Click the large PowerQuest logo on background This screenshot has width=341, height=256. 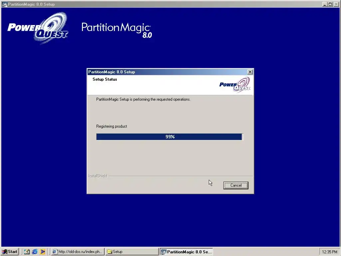point(38,28)
